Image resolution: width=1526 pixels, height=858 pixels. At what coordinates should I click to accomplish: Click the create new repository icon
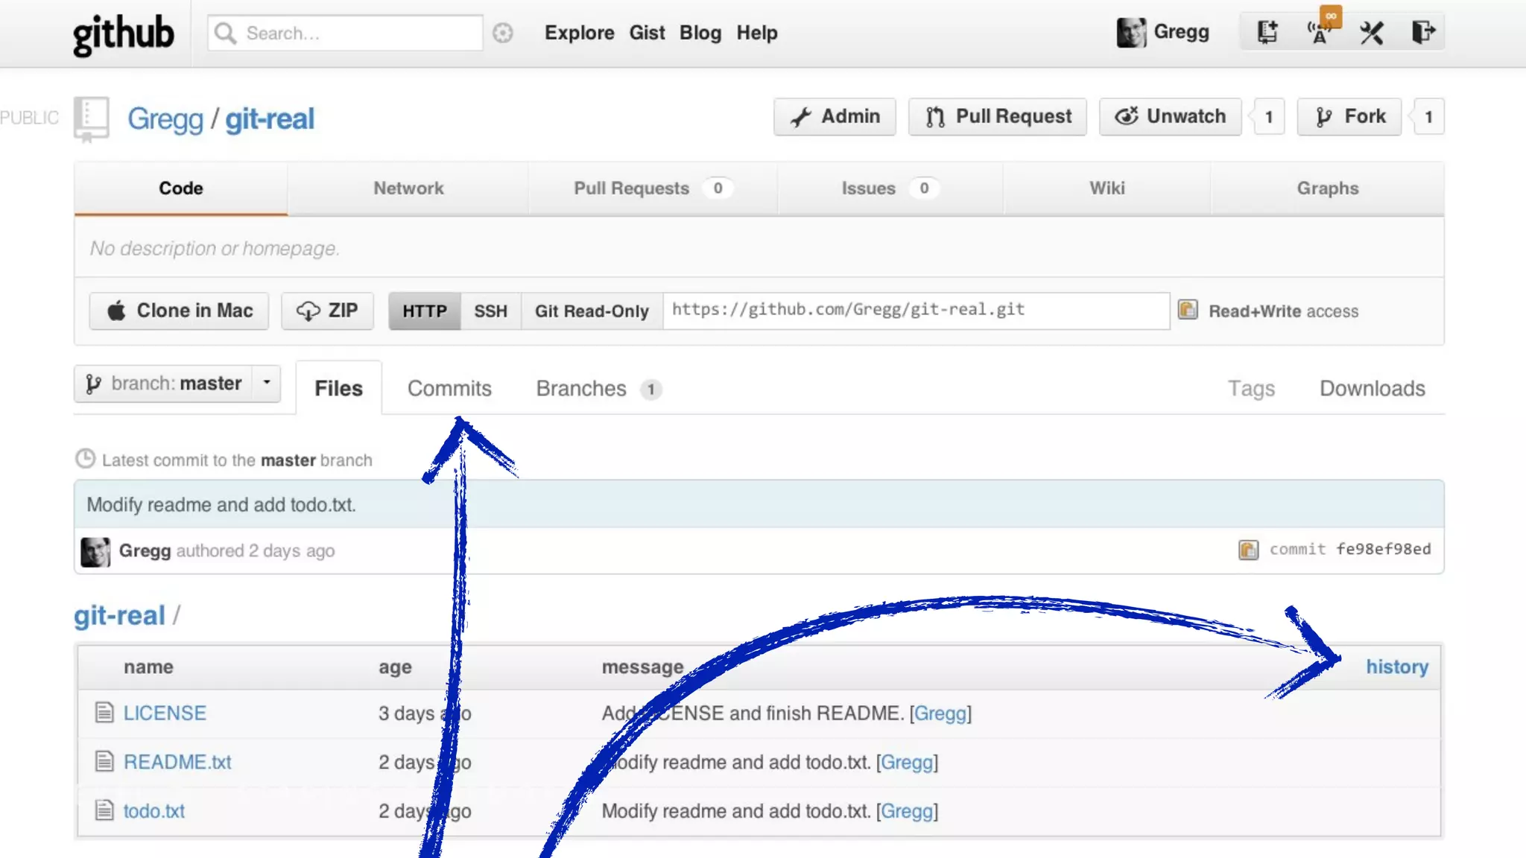1267,32
